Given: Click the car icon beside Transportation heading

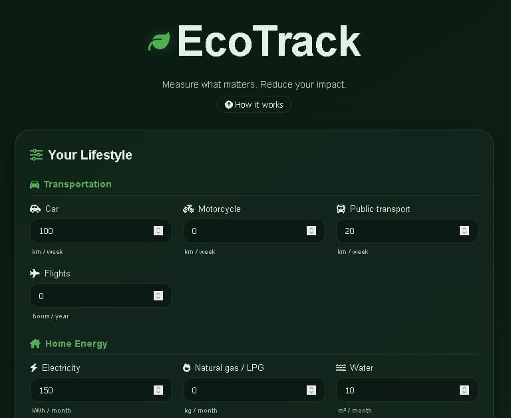Looking at the screenshot, I should 35,185.
